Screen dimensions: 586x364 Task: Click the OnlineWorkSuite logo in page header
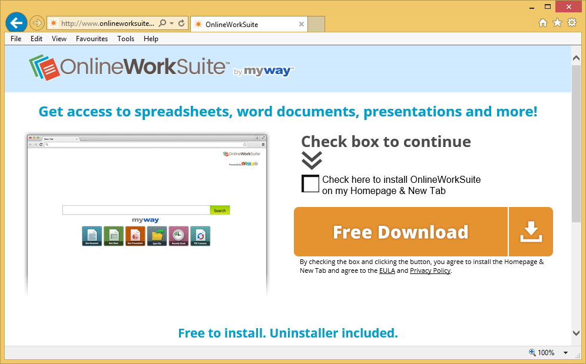pyautogui.click(x=129, y=67)
